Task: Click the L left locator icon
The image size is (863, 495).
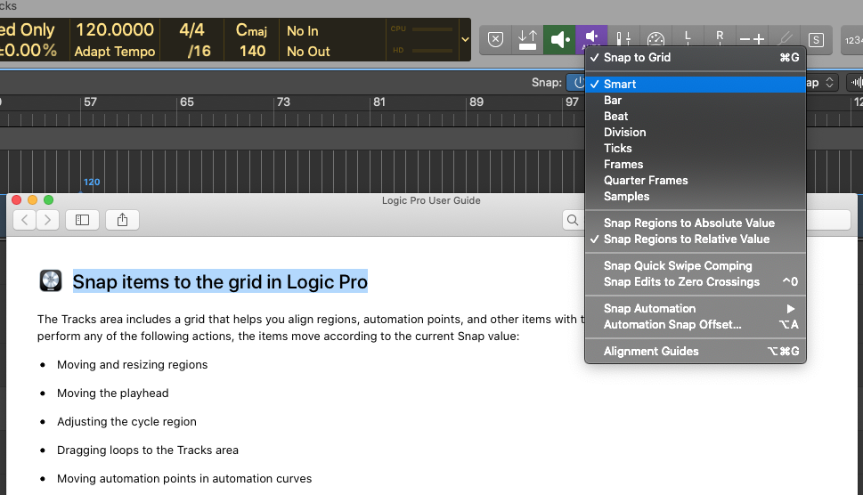Action: (688, 37)
